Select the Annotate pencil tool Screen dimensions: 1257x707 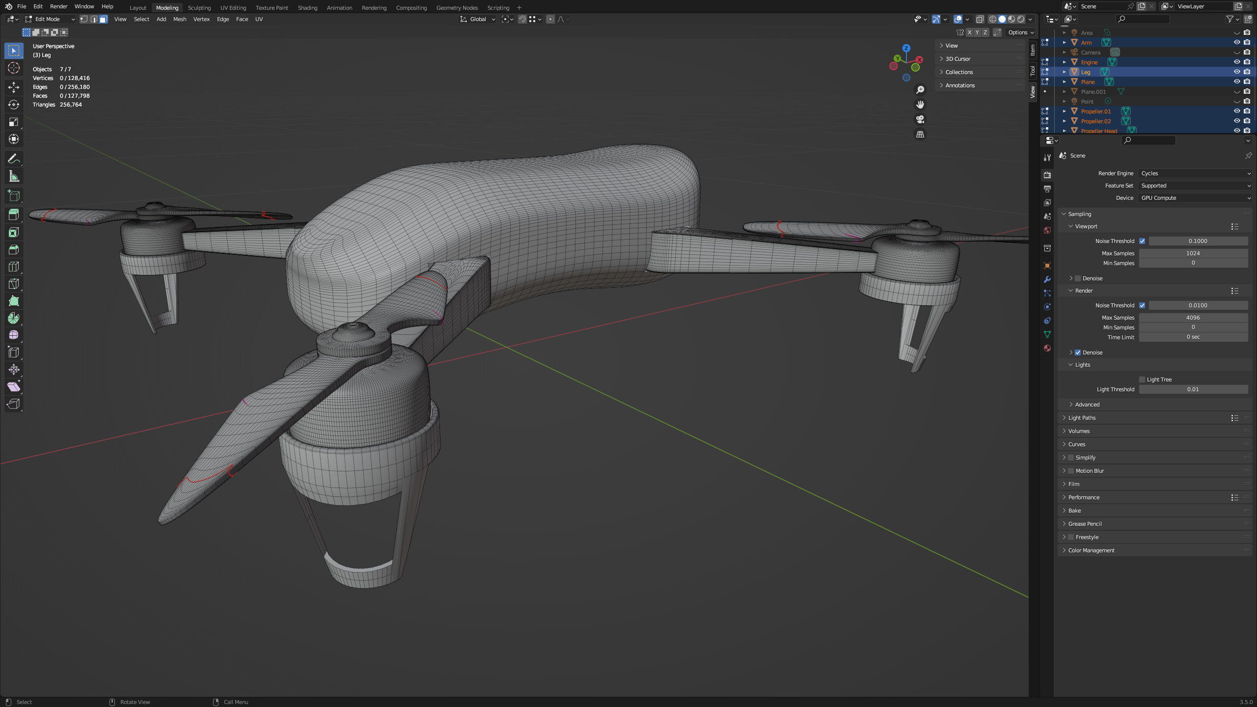[x=14, y=159]
